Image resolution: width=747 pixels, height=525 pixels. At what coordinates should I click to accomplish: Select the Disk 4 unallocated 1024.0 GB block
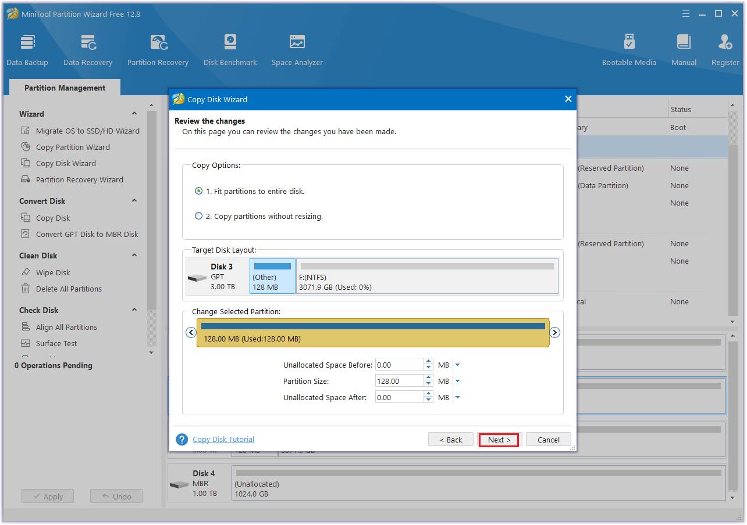point(479,483)
